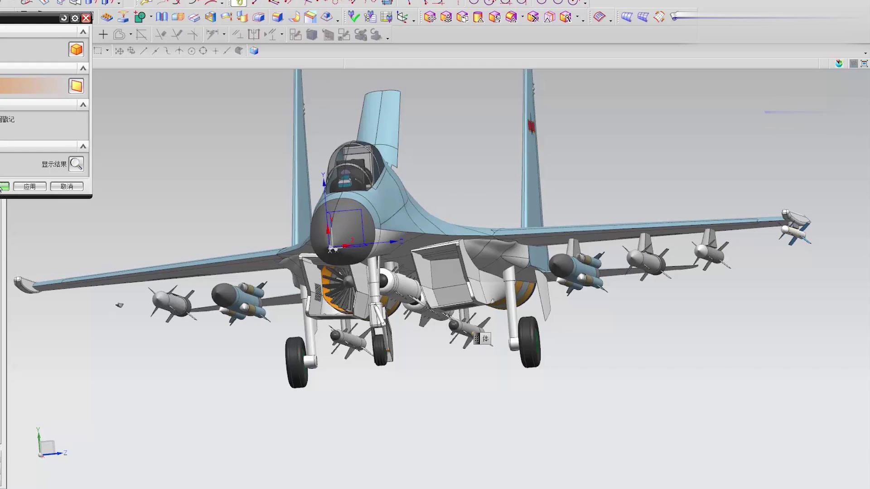This screenshot has width=870, height=489.
Task: Collapse the first dialog section chevron
Action: [x=83, y=32]
